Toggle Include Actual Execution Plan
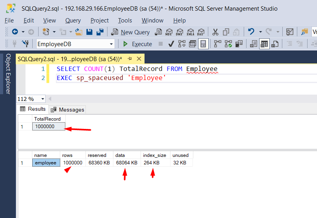 point(217,44)
